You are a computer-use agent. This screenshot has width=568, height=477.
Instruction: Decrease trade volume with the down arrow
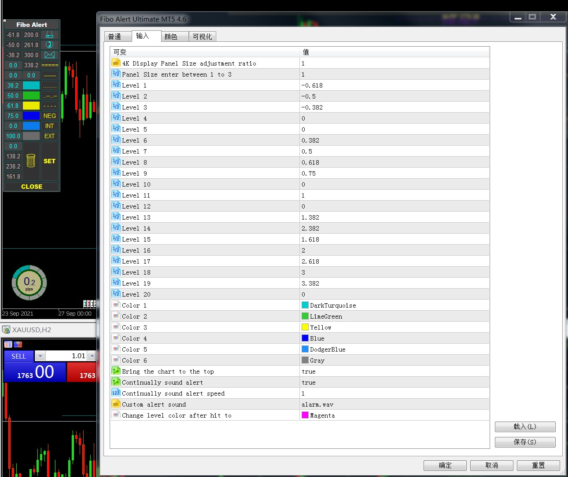[x=40, y=356]
